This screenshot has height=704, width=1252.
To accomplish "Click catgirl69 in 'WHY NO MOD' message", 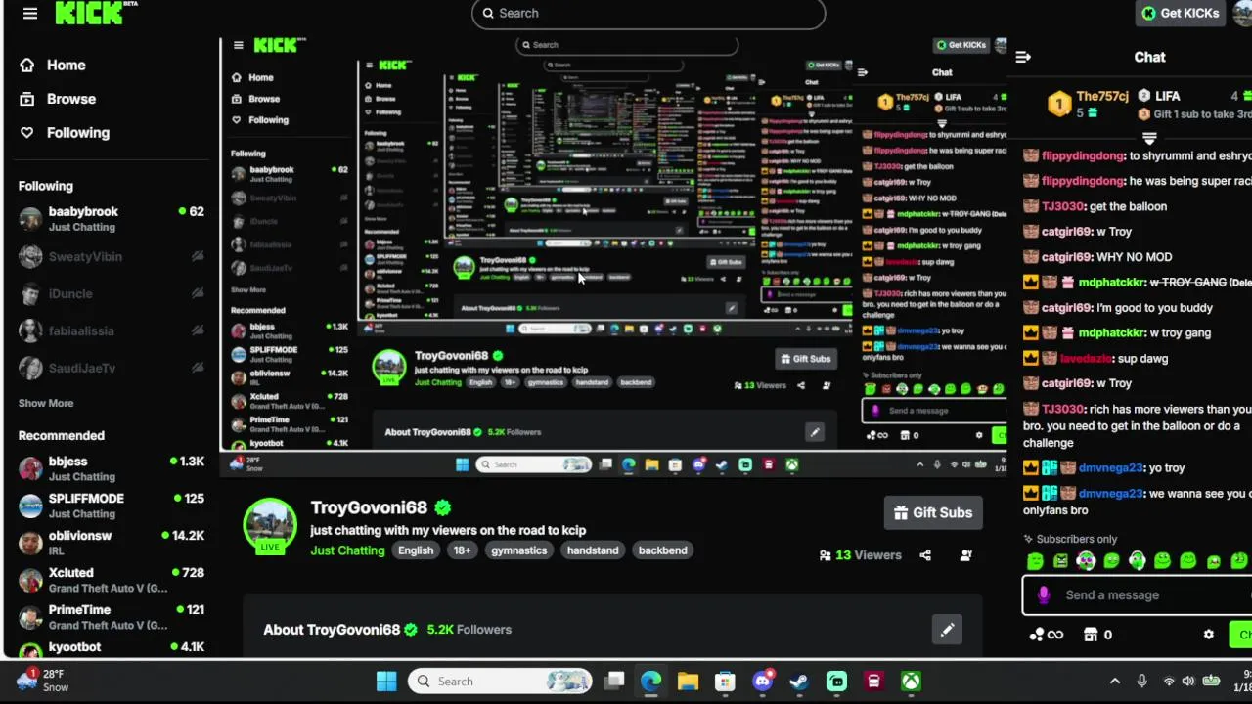I will 1066,257.
